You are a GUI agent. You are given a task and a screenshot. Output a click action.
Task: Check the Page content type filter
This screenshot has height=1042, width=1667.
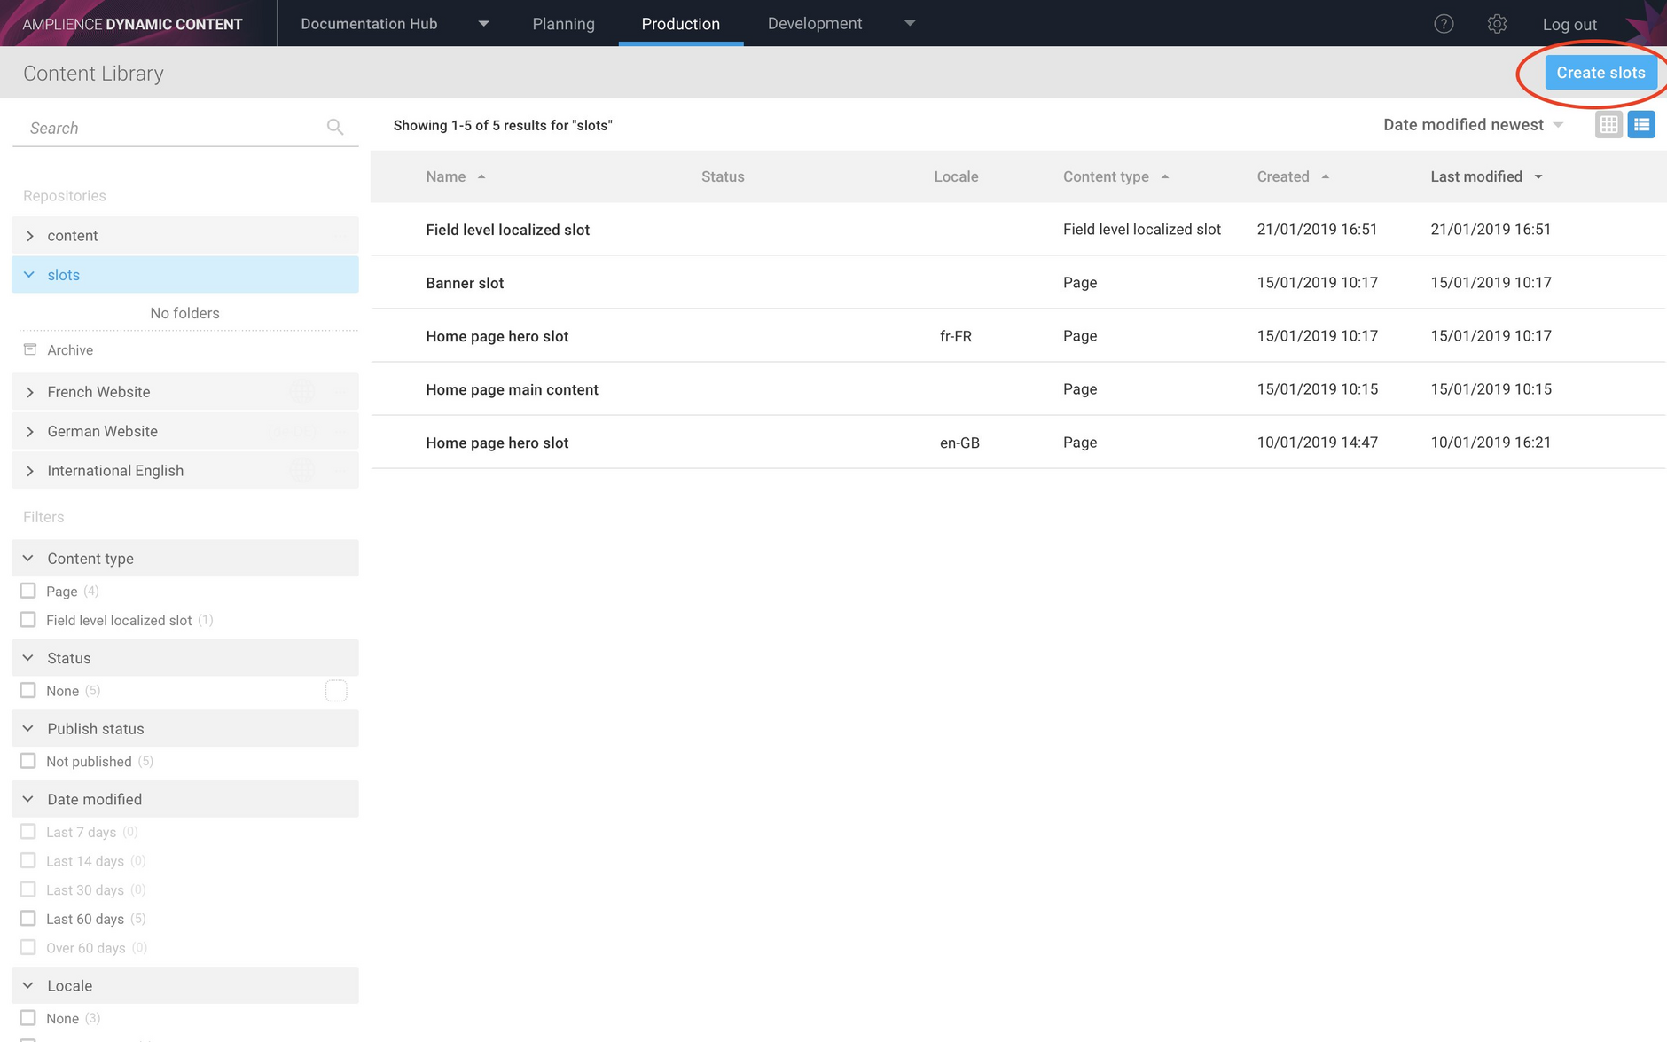tap(27, 590)
